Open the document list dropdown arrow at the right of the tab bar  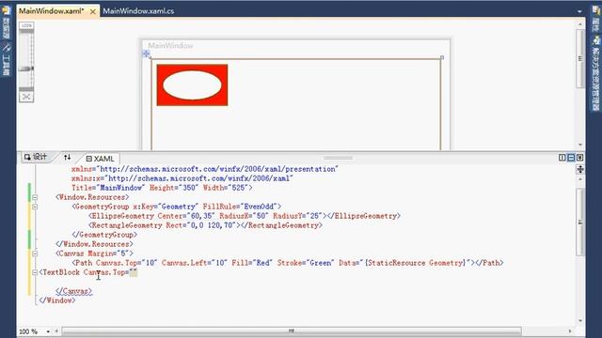pos(579,11)
